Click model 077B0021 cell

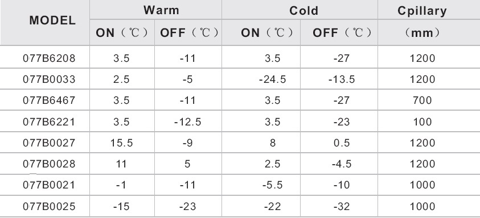tap(49, 185)
